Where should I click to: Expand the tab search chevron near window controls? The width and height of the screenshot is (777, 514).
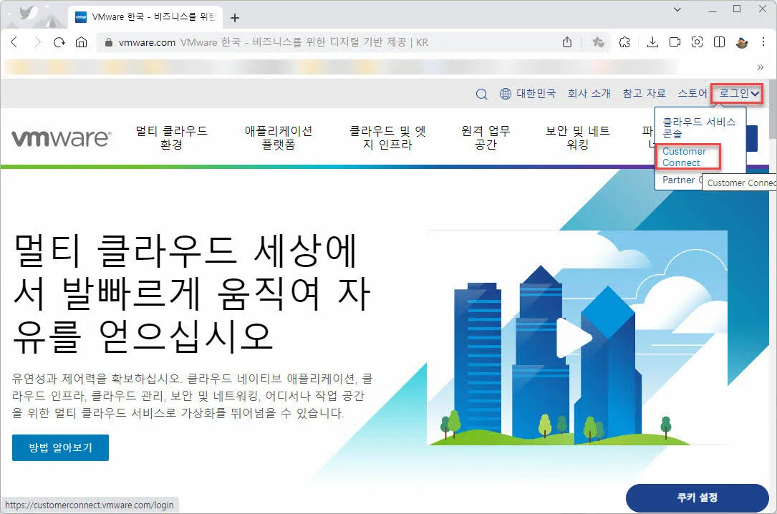click(x=676, y=10)
